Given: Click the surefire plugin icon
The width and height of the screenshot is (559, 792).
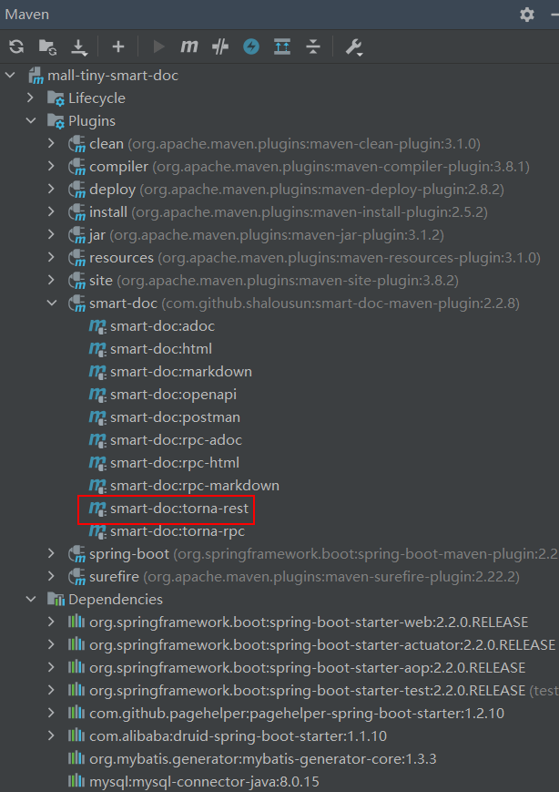Looking at the screenshot, I should click(76, 577).
